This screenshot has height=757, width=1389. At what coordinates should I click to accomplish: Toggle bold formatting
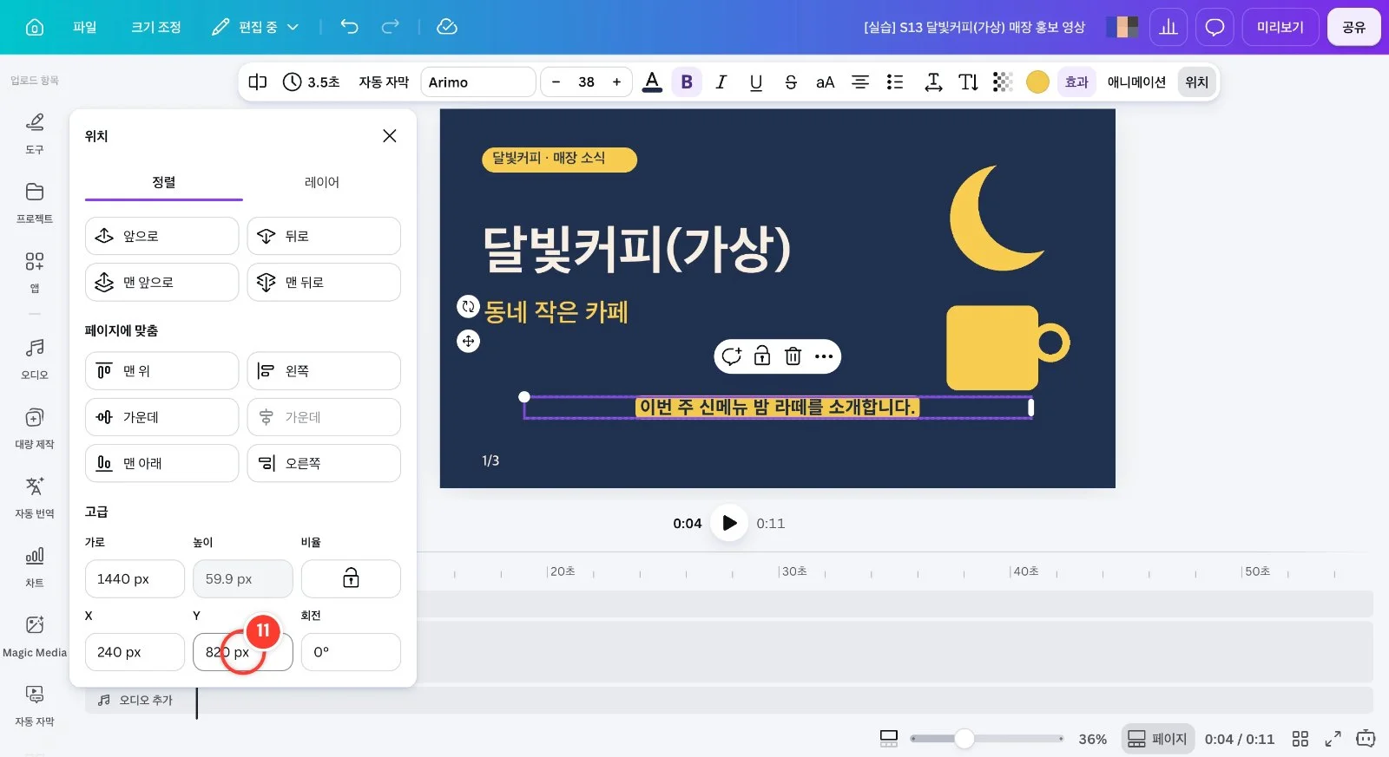pos(687,82)
